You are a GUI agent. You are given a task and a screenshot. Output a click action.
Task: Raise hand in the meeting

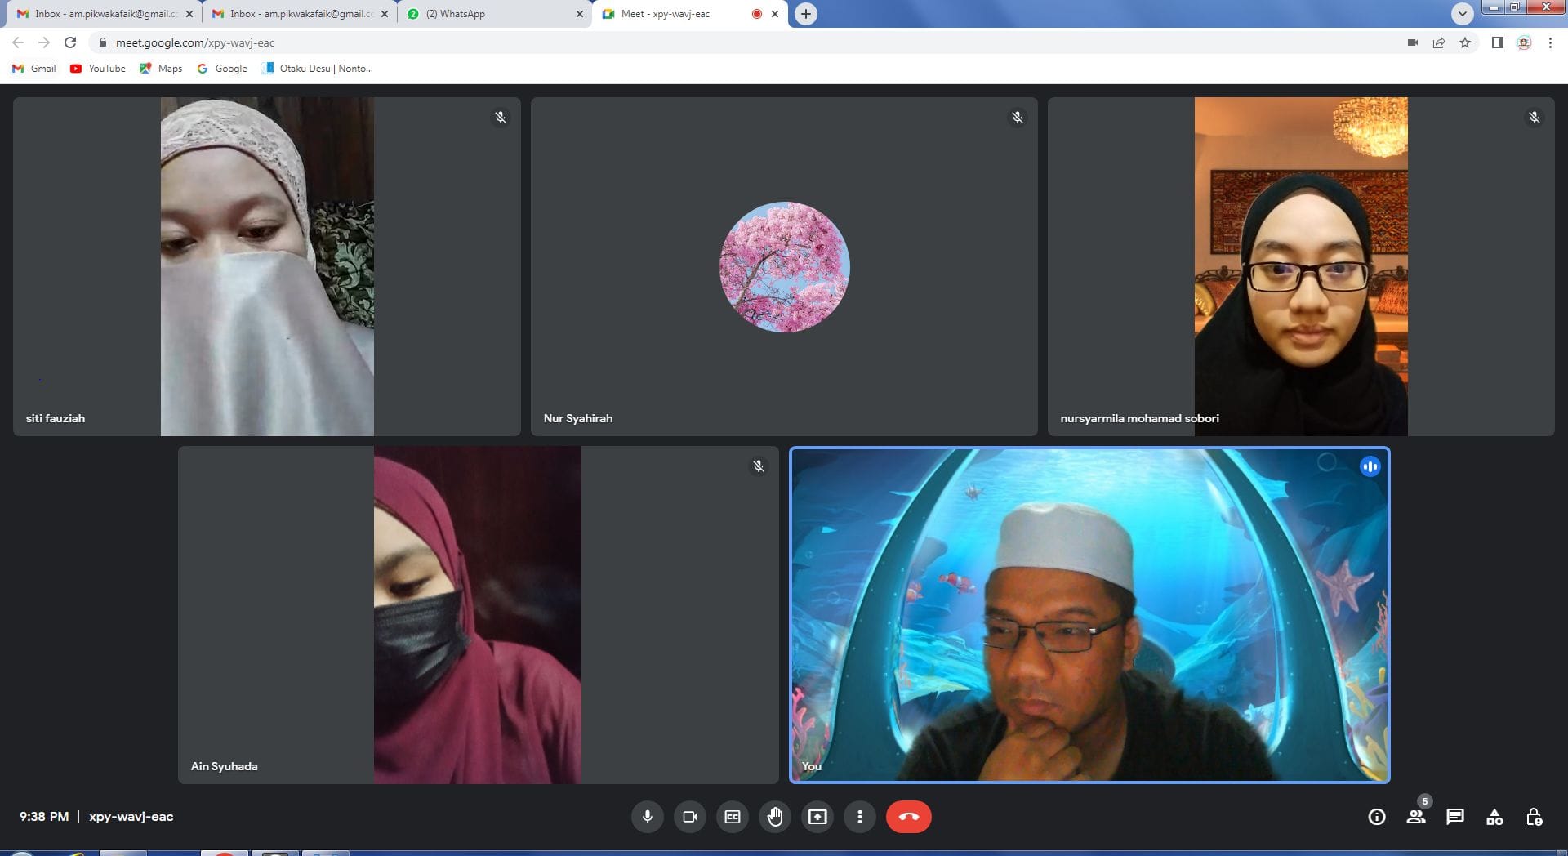[775, 817]
